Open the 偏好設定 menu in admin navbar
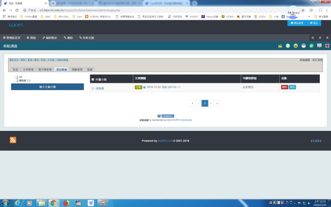This screenshot has height=207, width=331. (x=49, y=38)
